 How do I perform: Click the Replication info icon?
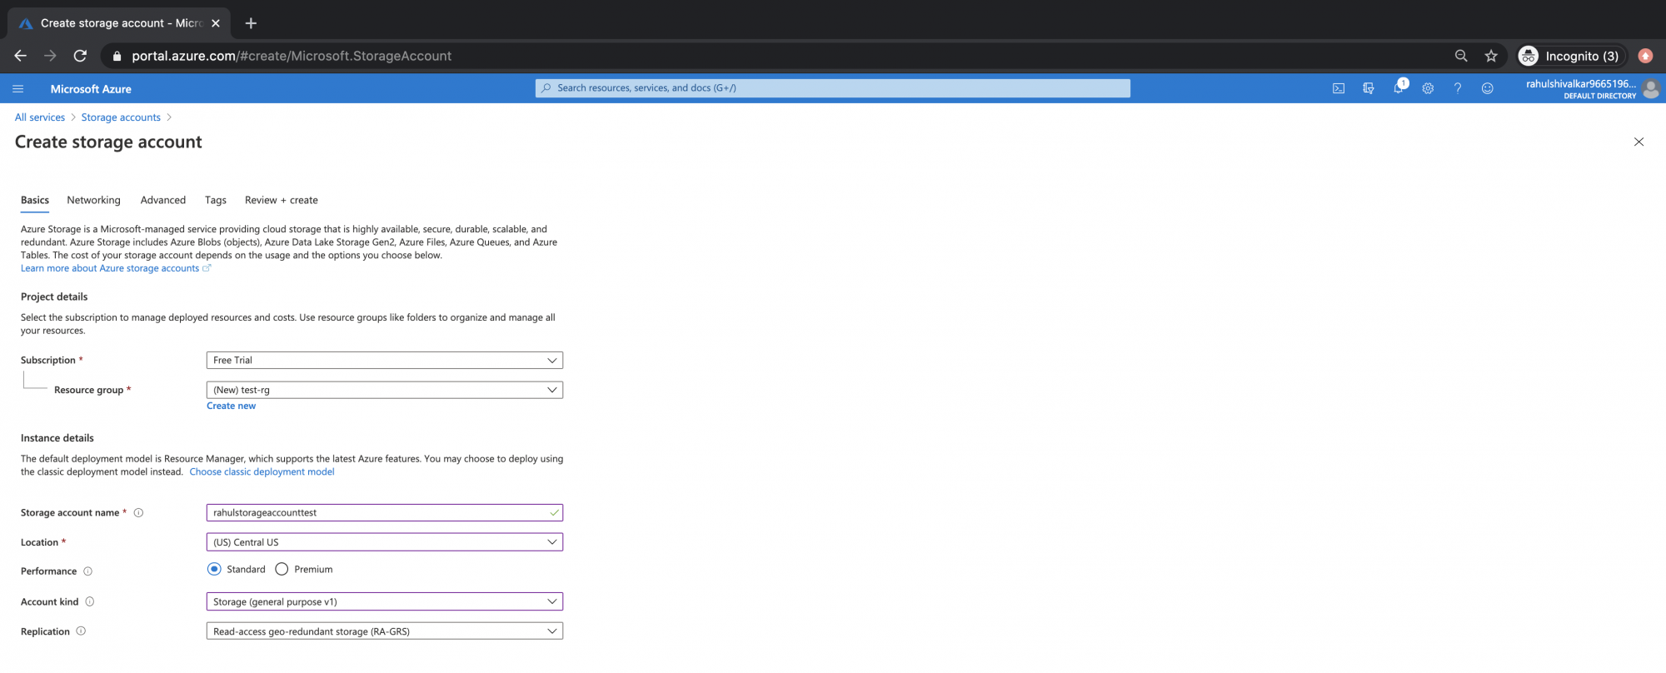81,631
